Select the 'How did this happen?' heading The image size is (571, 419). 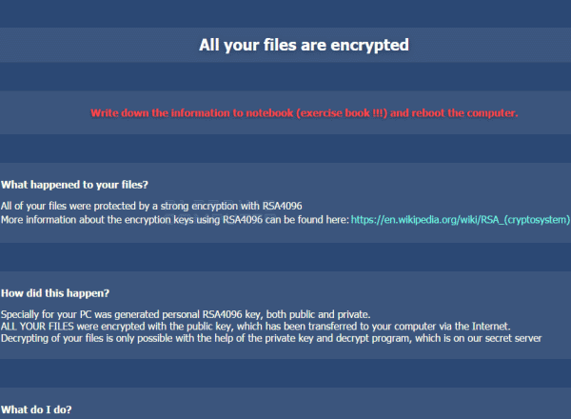55,293
